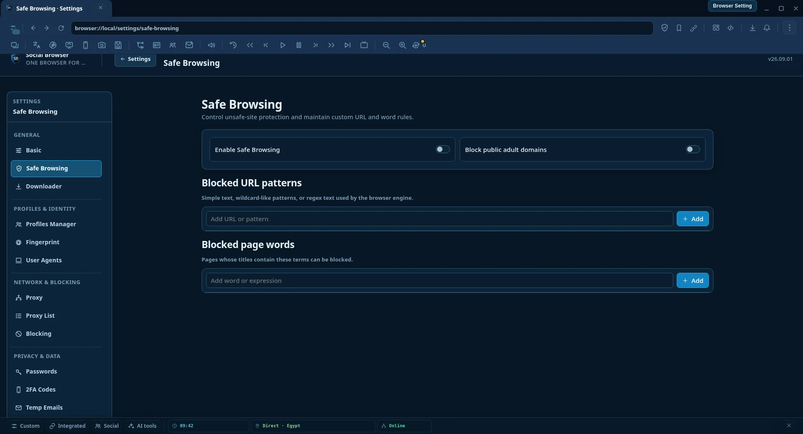Open Temp Emails in the sidebar
Viewport: 803px width, 434px height.
coord(56,408)
